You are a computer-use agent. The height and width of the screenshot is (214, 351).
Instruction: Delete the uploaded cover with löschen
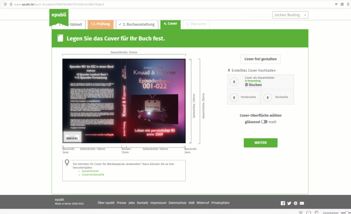point(253,85)
